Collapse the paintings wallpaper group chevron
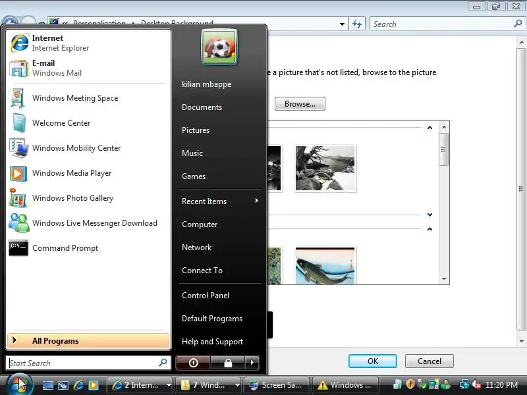Viewport: 527px width, 395px height. click(430, 229)
